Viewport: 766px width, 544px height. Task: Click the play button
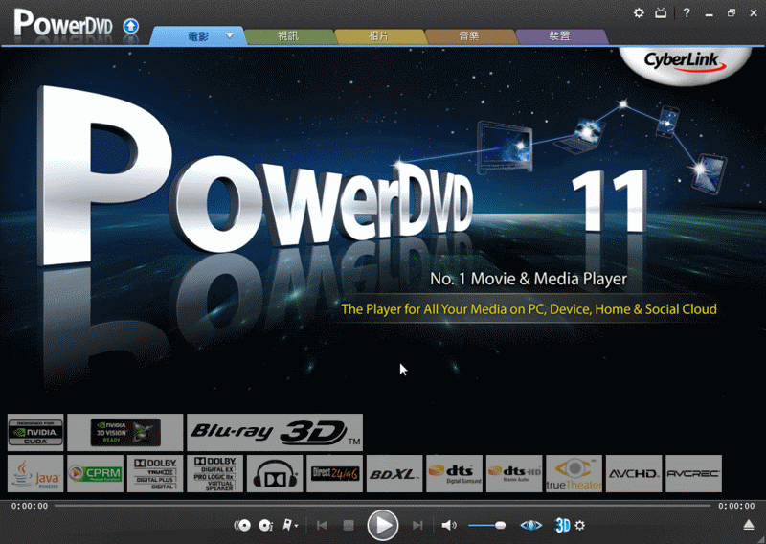pyautogui.click(x=383, y=526)
